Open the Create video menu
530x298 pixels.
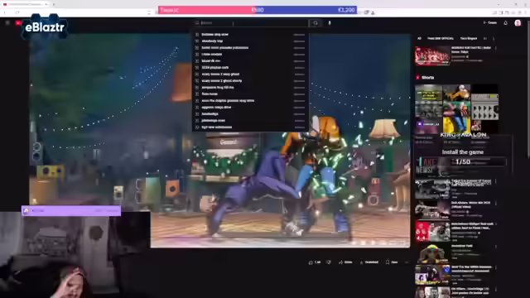[489, 22]
